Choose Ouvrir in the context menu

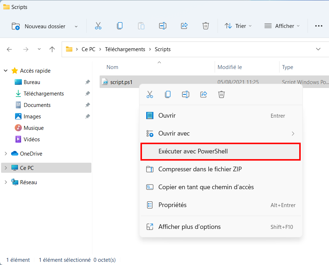click(221, 116)
